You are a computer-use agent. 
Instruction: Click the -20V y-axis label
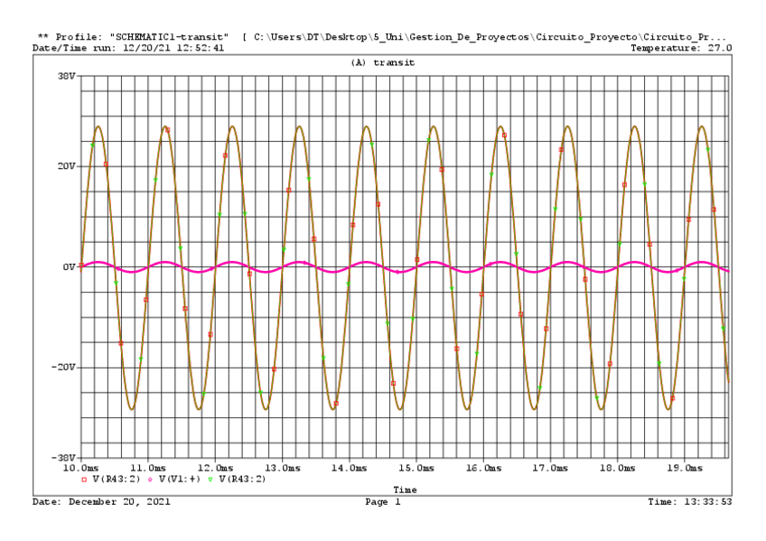pos(63,368)
